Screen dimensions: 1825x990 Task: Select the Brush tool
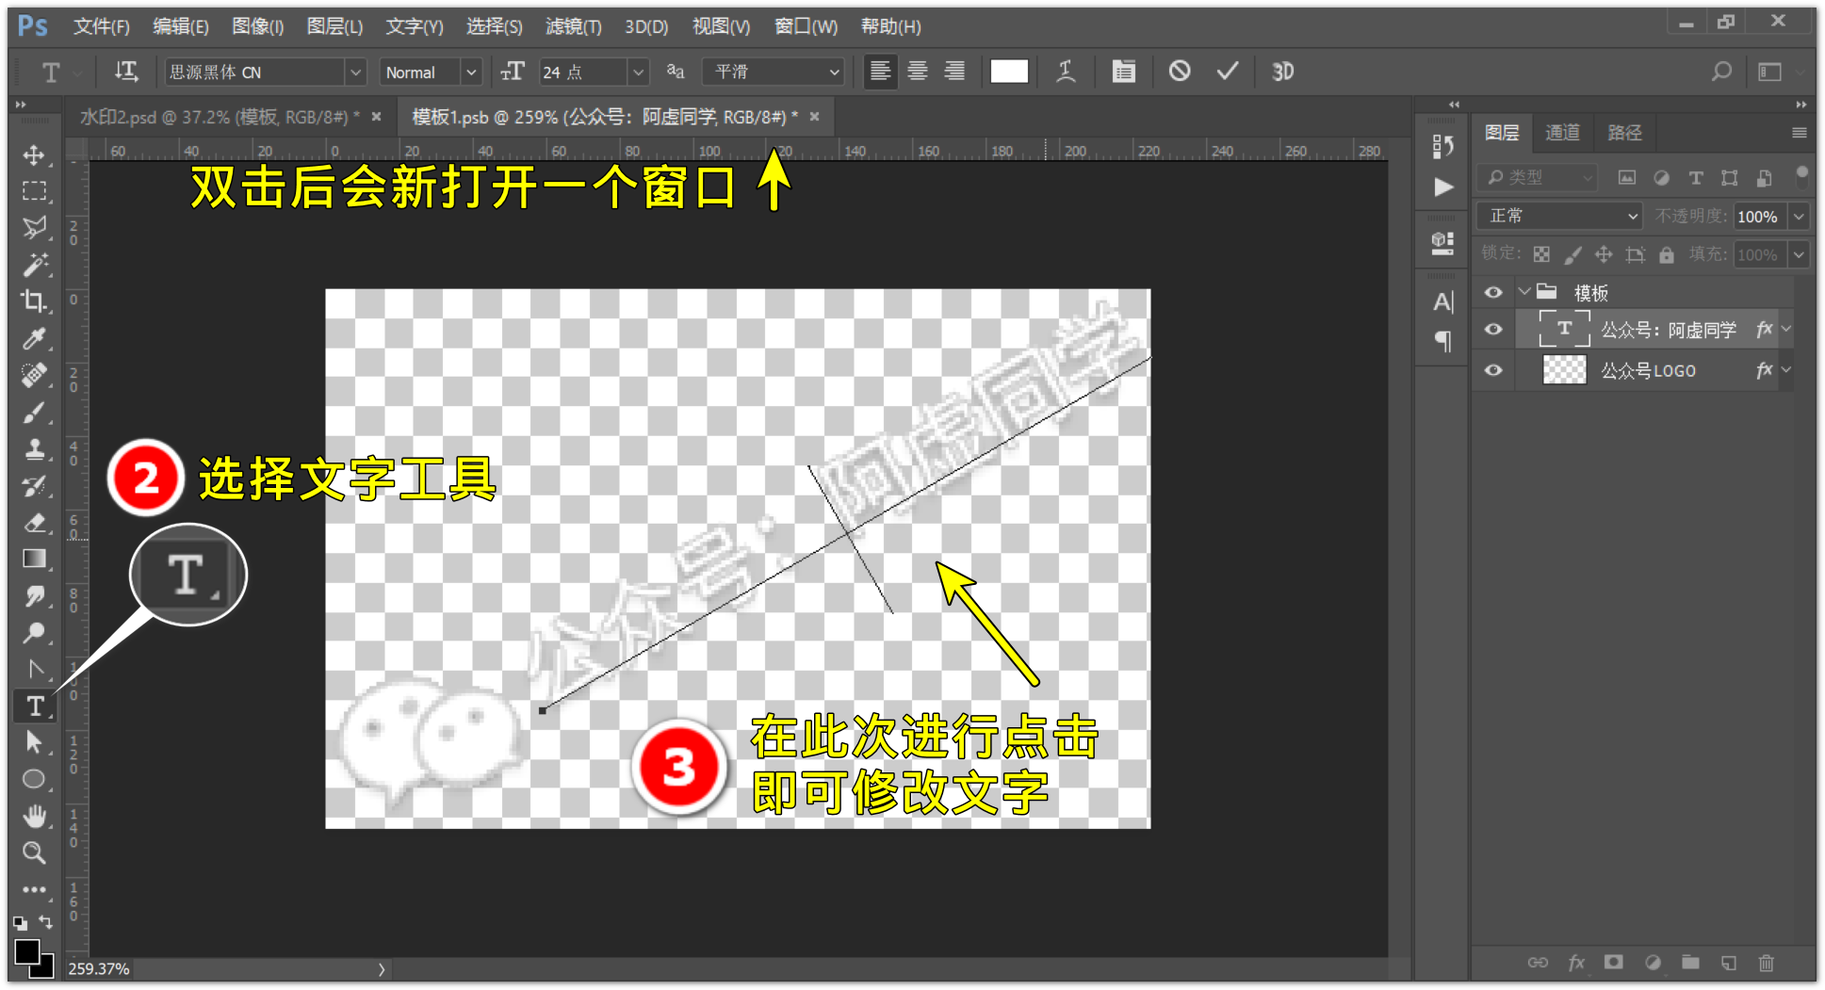tap(35, 412)
